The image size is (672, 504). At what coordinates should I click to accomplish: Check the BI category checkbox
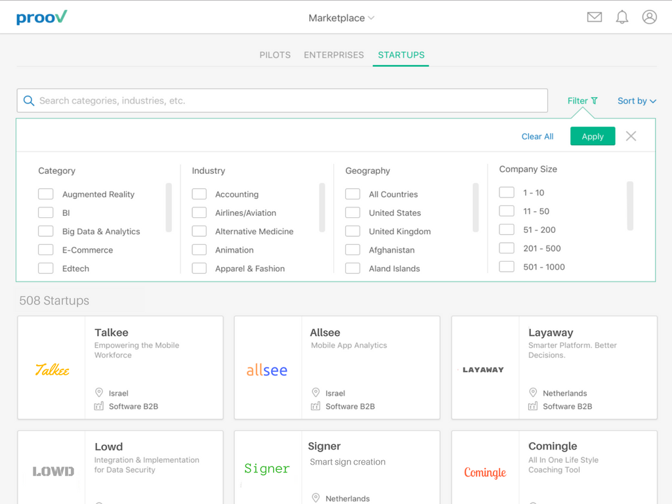pyautogui.click(x=46, y=213)
